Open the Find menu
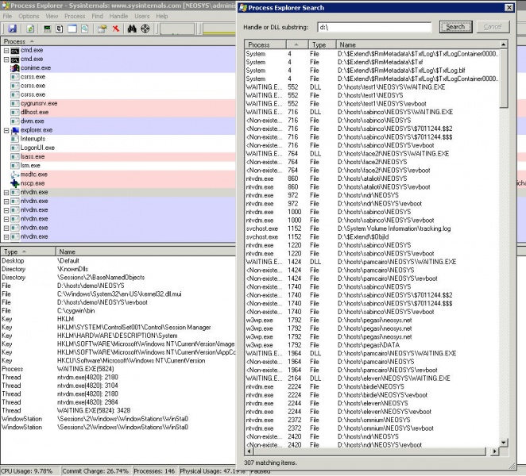526x476 pixels. coord(97,16)
